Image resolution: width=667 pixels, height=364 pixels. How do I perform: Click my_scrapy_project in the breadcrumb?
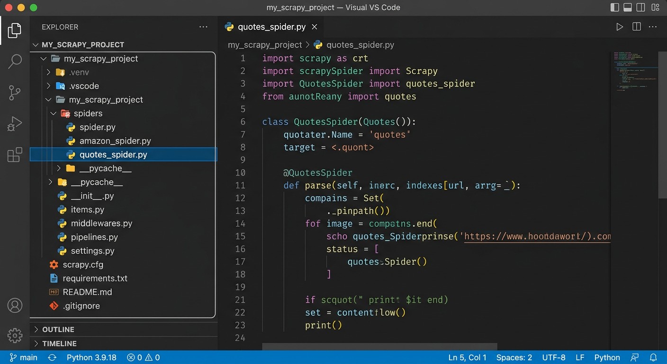(265, 45)
